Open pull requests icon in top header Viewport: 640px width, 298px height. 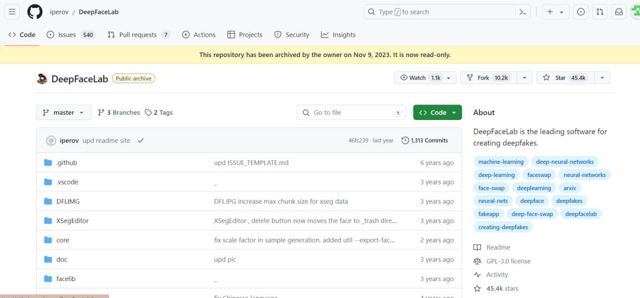coord(600,12)
